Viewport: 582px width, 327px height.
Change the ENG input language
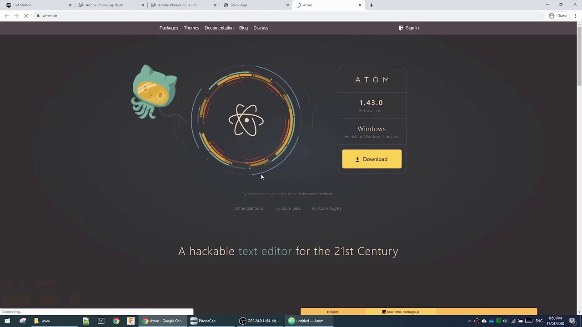[539, 321]
